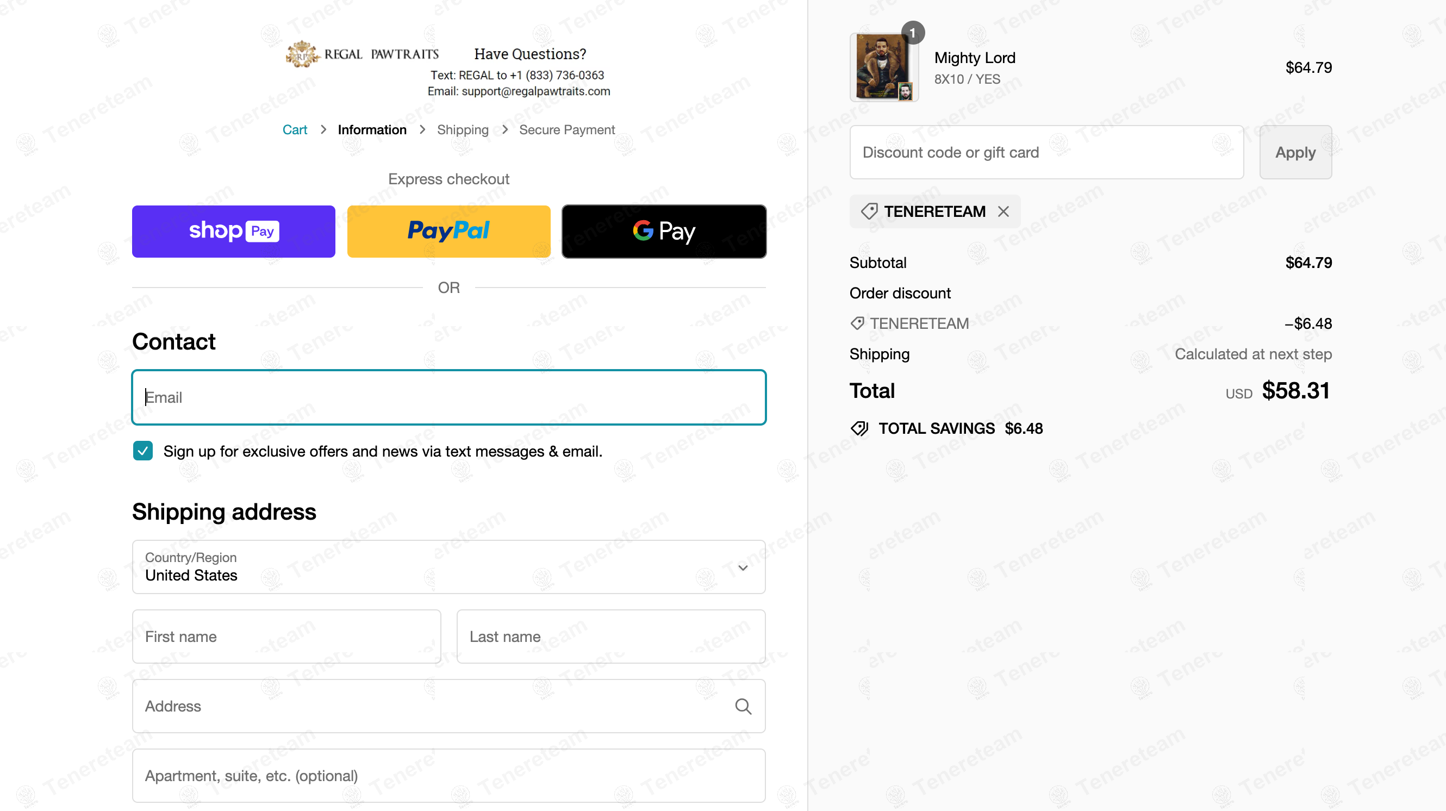Click the address search magnifier icon
The image size is (1446, 811).
(743, 706)
